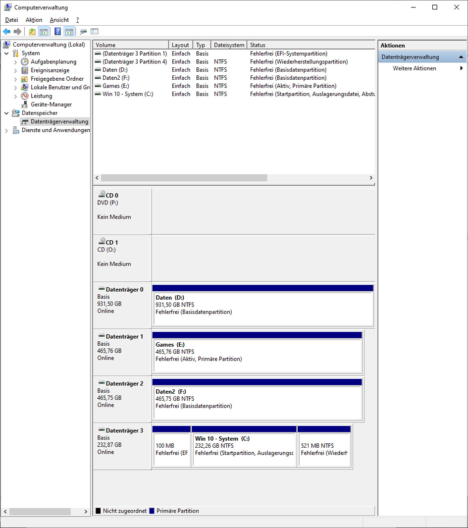Sort by Typ column header
Image resolution: width=468 pixels, height=528 pixels.
pyautogui.click(x=202, y=45)
